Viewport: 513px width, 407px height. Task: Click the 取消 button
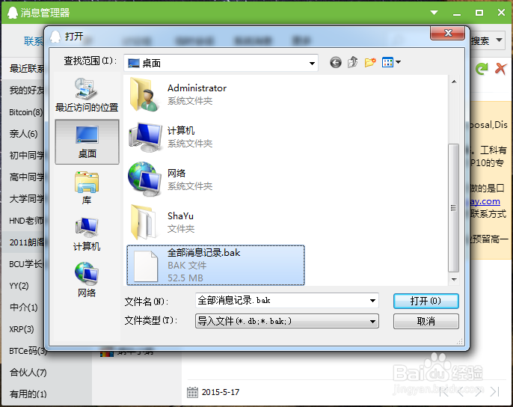coord(426,321)
